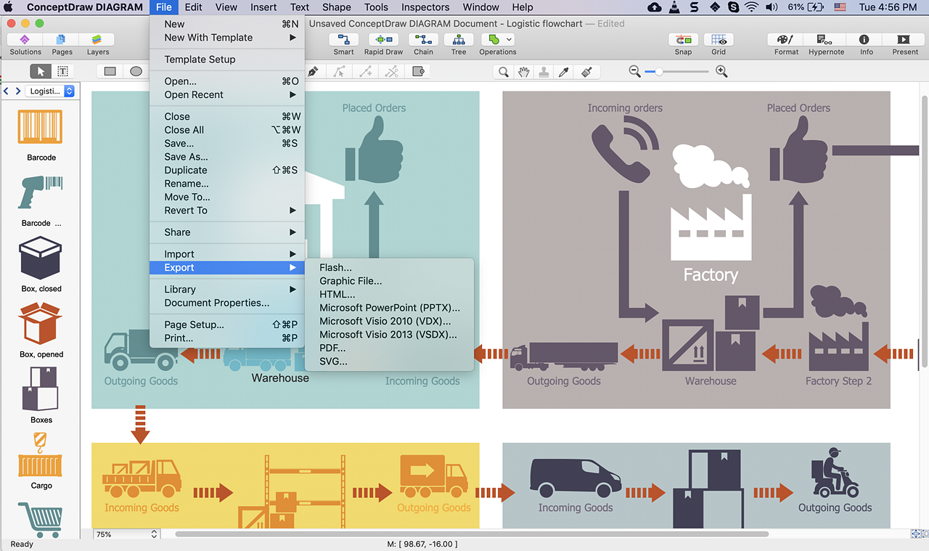929x551 pixels.
Task: Click the Layers toolbar icon
Action: coord(98,44)
